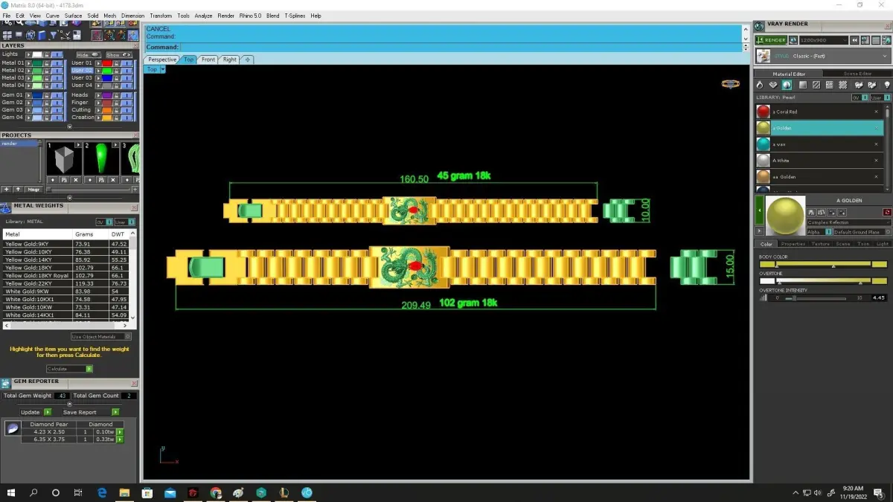Click the Update button in Gem Reporter
The height and width of the screenshot is (502, 893).
pos(35,412)
